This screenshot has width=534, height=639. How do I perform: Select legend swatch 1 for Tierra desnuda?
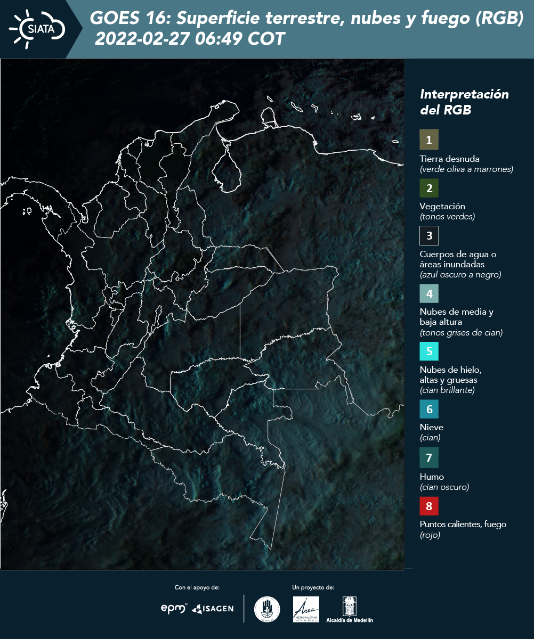(429, 140)
